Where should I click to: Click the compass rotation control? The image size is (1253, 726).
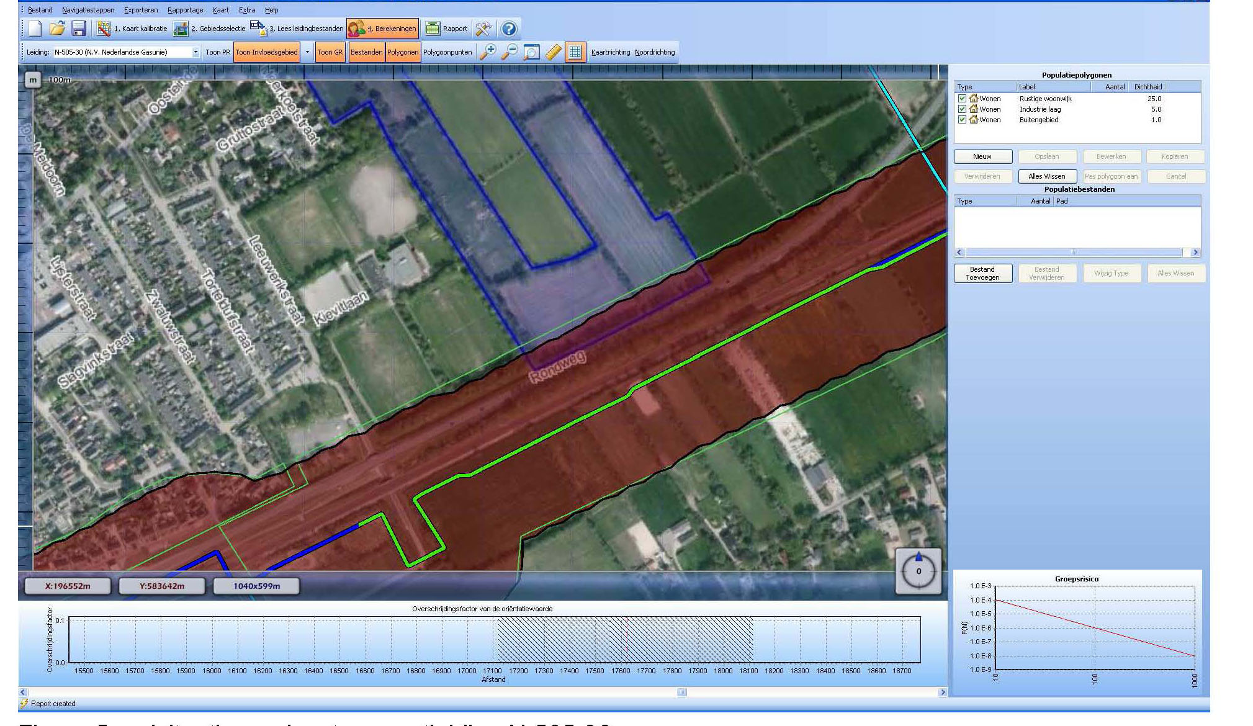[918, 571]
